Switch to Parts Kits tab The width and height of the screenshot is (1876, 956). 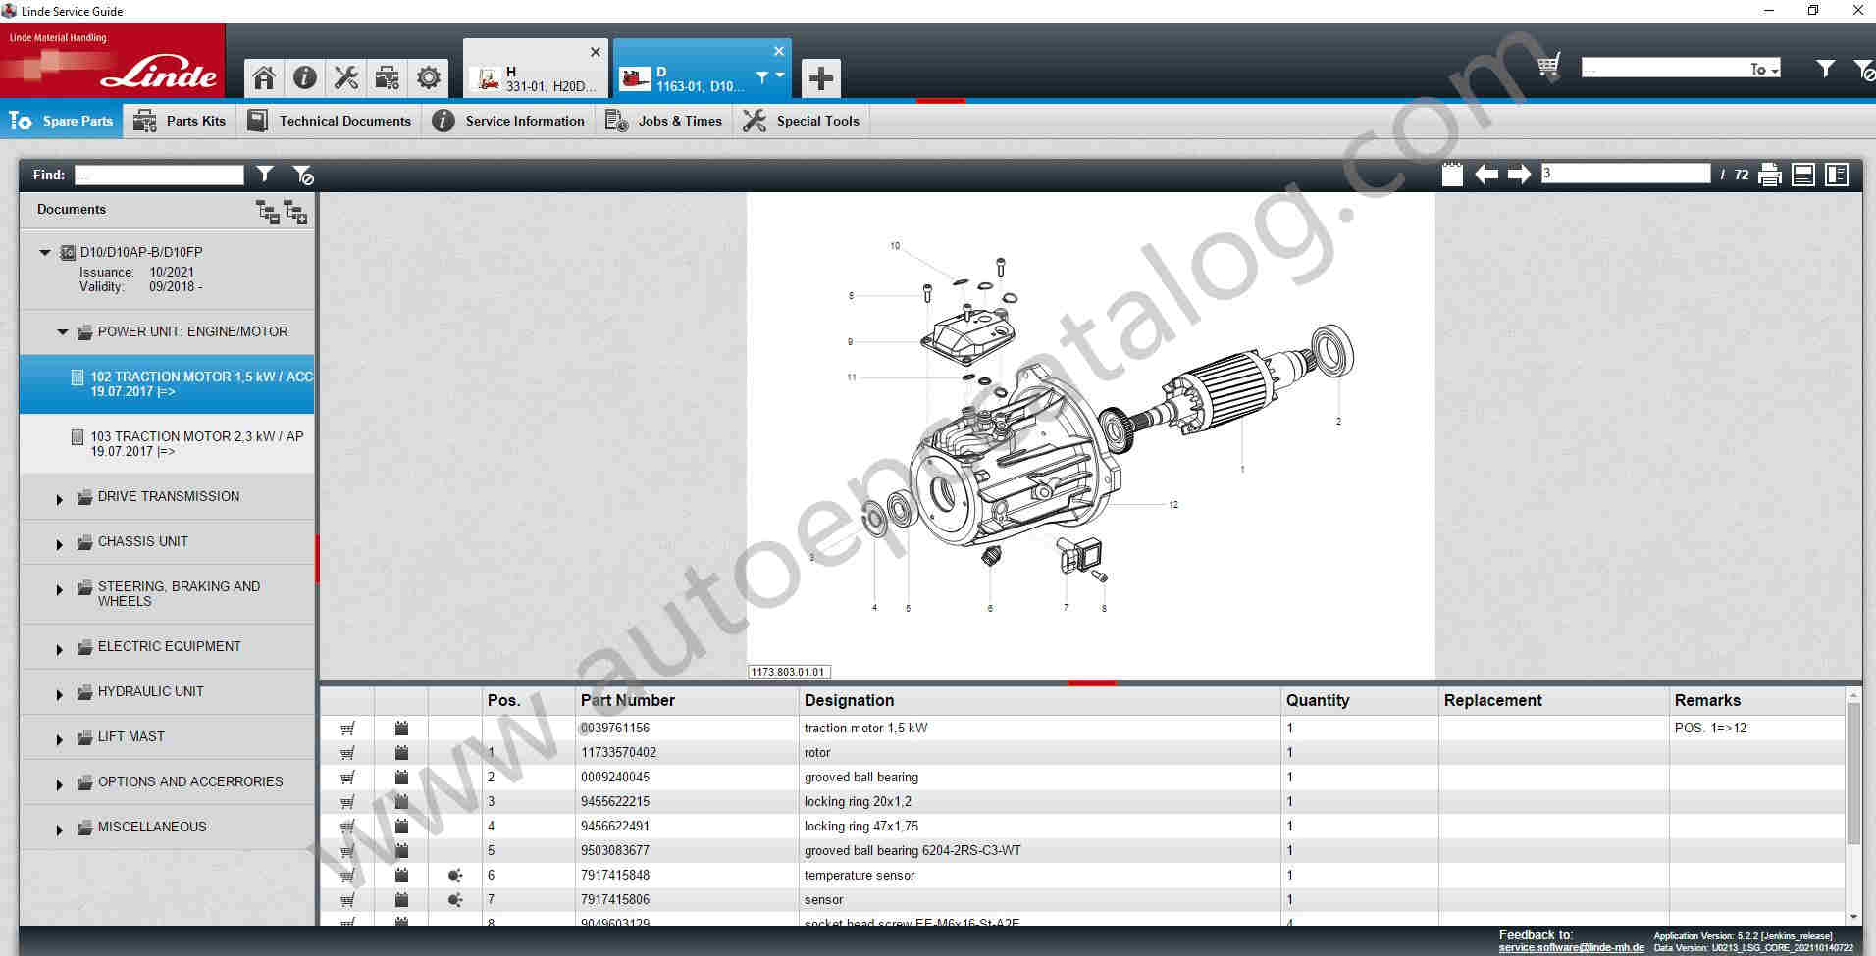click(x=180, y=121)
